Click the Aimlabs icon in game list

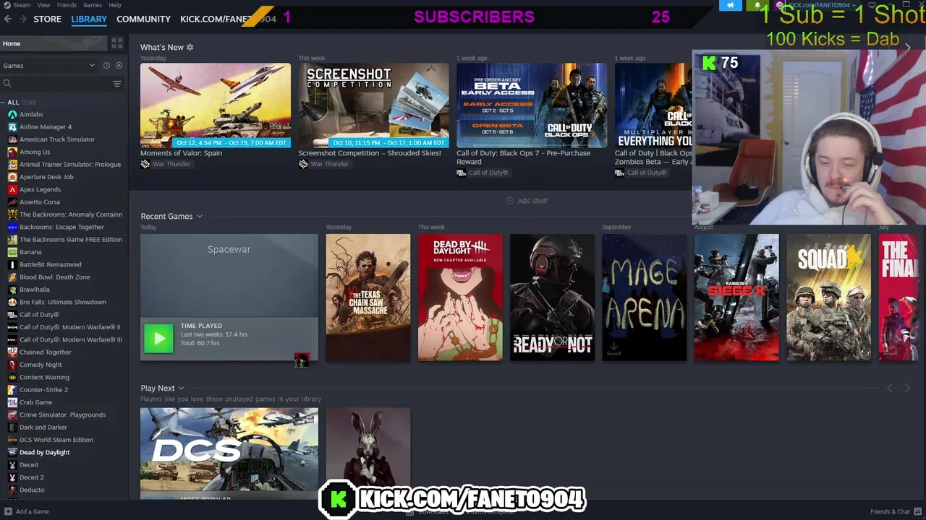click(12, 114)
